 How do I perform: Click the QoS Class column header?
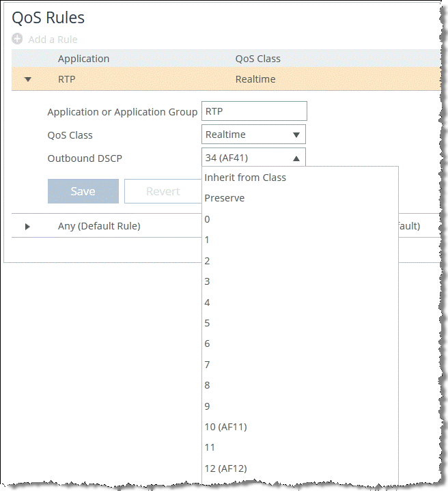[257, 59]
